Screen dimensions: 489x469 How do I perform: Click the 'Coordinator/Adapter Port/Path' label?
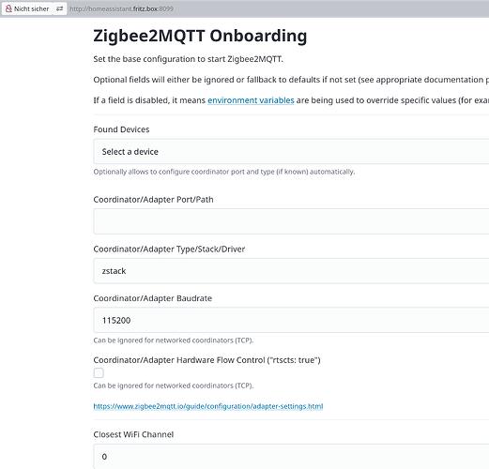pyautogui.click(x=153, y=200)
